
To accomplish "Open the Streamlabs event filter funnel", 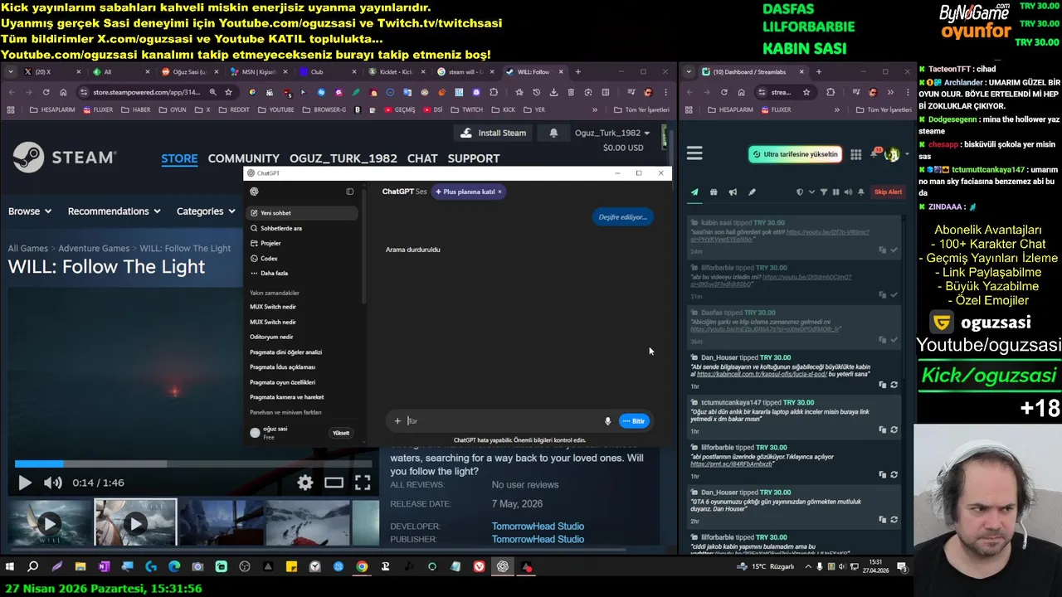I will click(x=824, y=192).
